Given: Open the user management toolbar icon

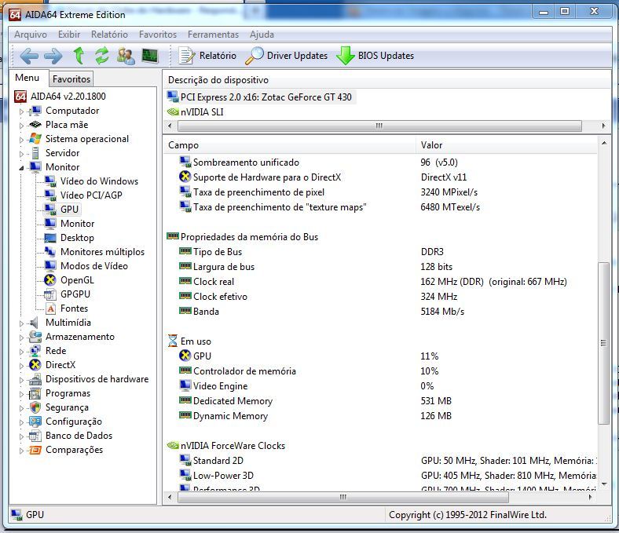Looking at the screenshot, I should (126, 56).
